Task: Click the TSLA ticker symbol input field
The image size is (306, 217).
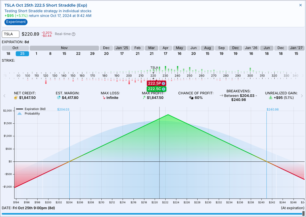Action: point(10,34)
